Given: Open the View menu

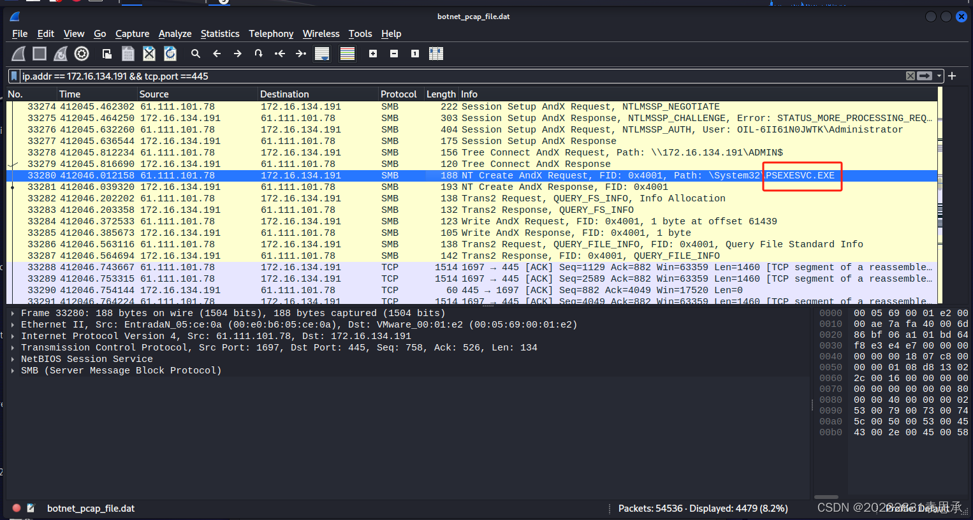Looking at the screenshot, I should [74, 34].
